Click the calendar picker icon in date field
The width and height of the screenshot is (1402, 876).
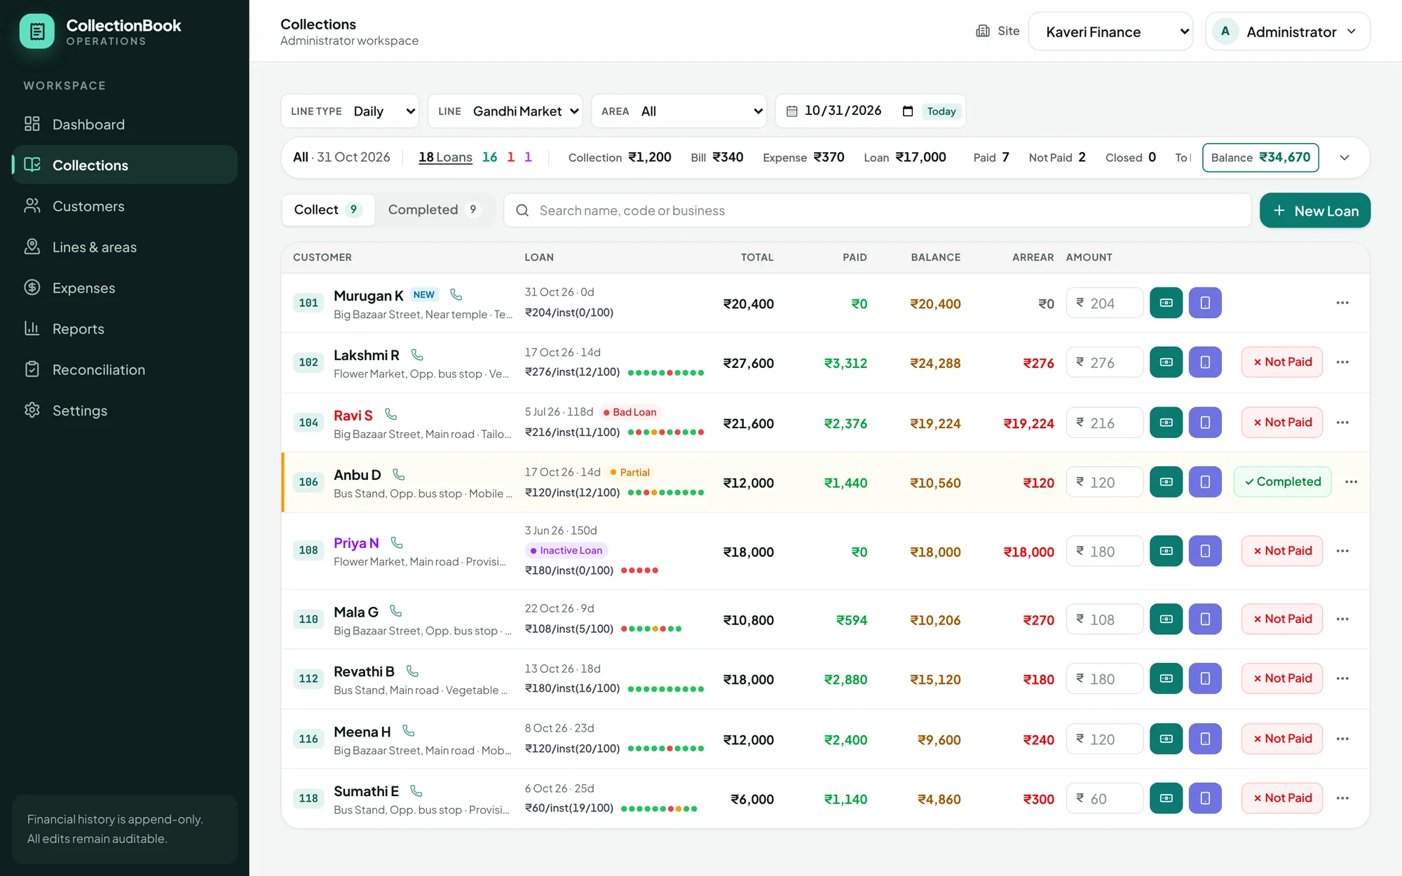pyautogui.click(x=908, y=111)
